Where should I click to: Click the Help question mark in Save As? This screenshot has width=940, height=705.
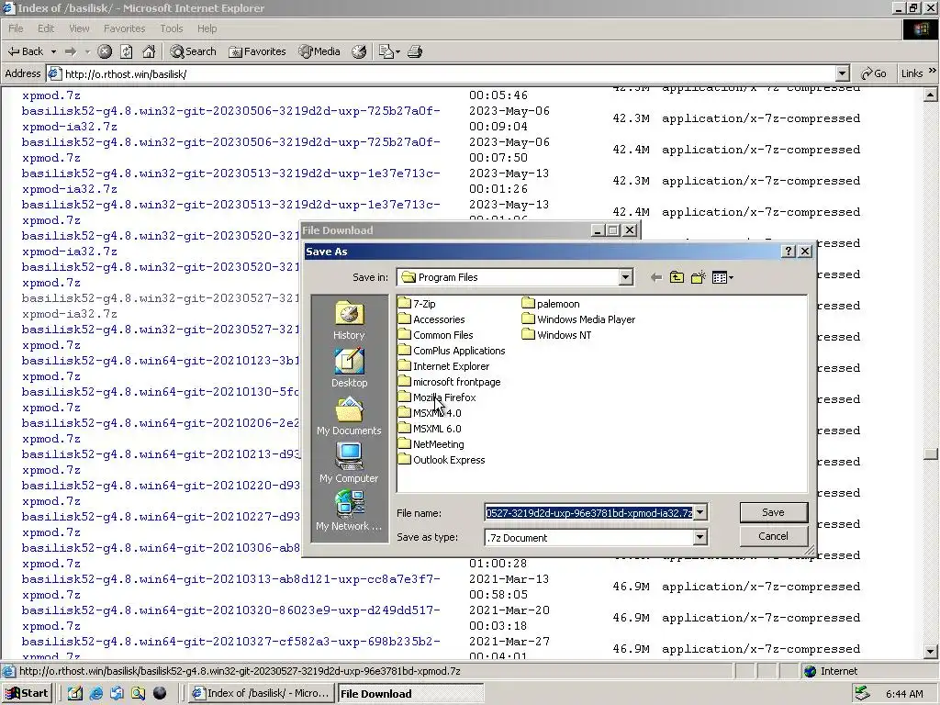tap(789, 252)
